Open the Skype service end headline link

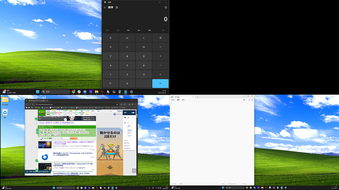pyautogui.click(x=56, y=123)
